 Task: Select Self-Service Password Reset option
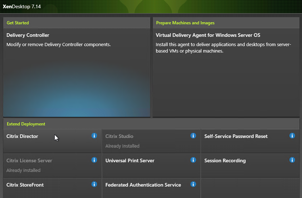coord(250,141)
